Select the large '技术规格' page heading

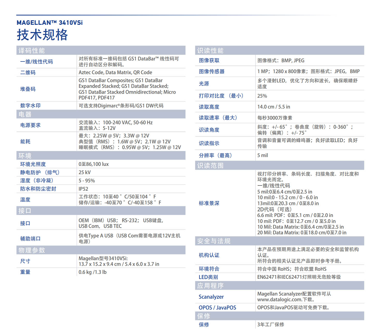pos(42,35)
